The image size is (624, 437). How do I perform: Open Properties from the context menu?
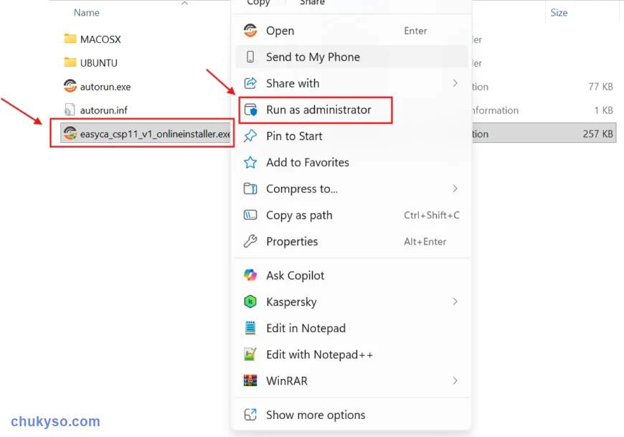[351, 241]
